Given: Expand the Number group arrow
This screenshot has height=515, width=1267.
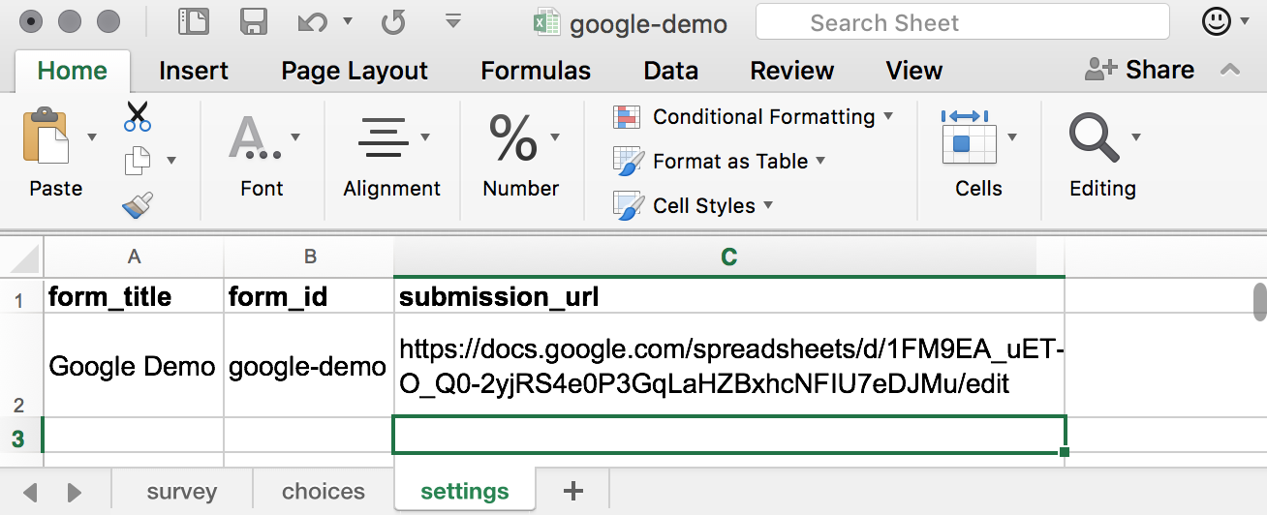Looking at the screenshot, I should pos(554,137).
